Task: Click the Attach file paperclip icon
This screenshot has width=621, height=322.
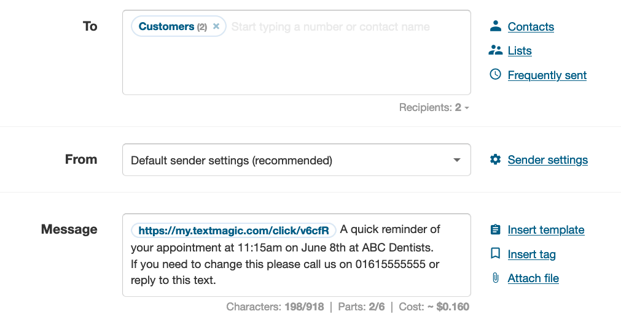Action: (495, 278)
